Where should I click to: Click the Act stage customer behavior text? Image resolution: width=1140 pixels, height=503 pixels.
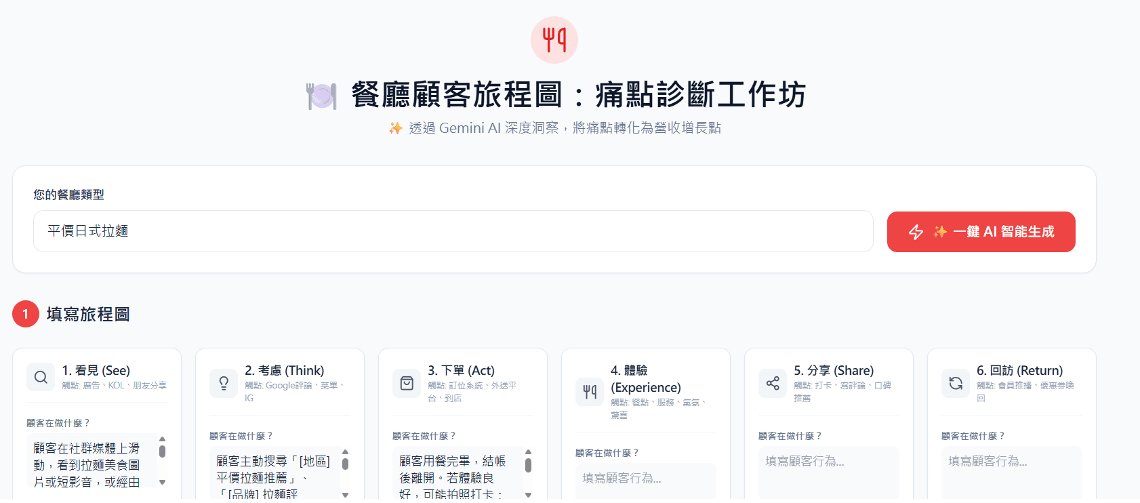tap(453, 477)
